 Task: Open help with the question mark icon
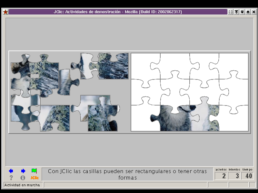11,178
